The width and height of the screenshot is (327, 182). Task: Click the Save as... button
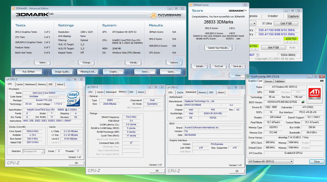tap(238, 66)
